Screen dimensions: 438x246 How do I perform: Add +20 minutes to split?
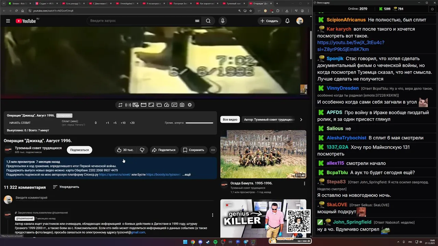click(132, 123)
